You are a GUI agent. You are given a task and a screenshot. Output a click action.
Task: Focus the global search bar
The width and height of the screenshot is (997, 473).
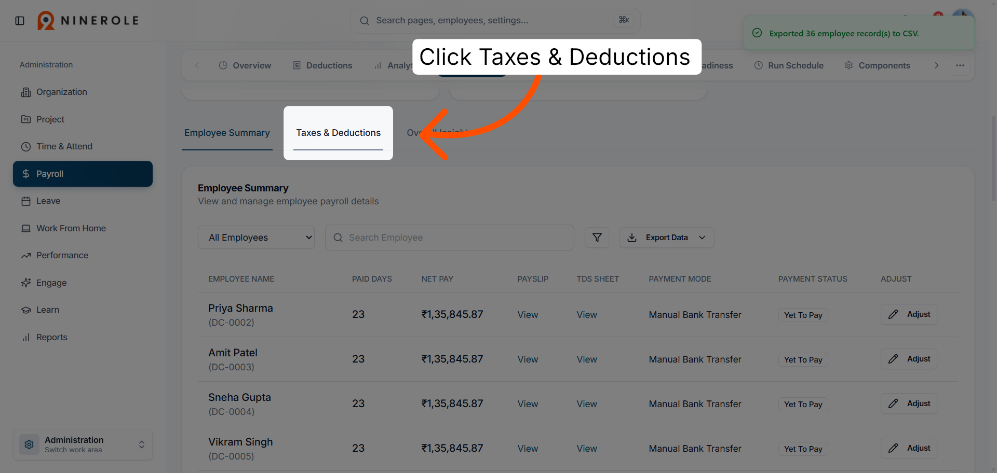495,21
